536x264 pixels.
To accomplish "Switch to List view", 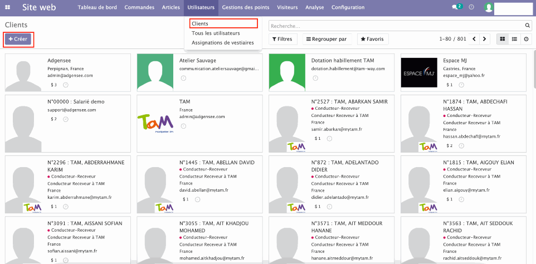I will tap(514, 39).
